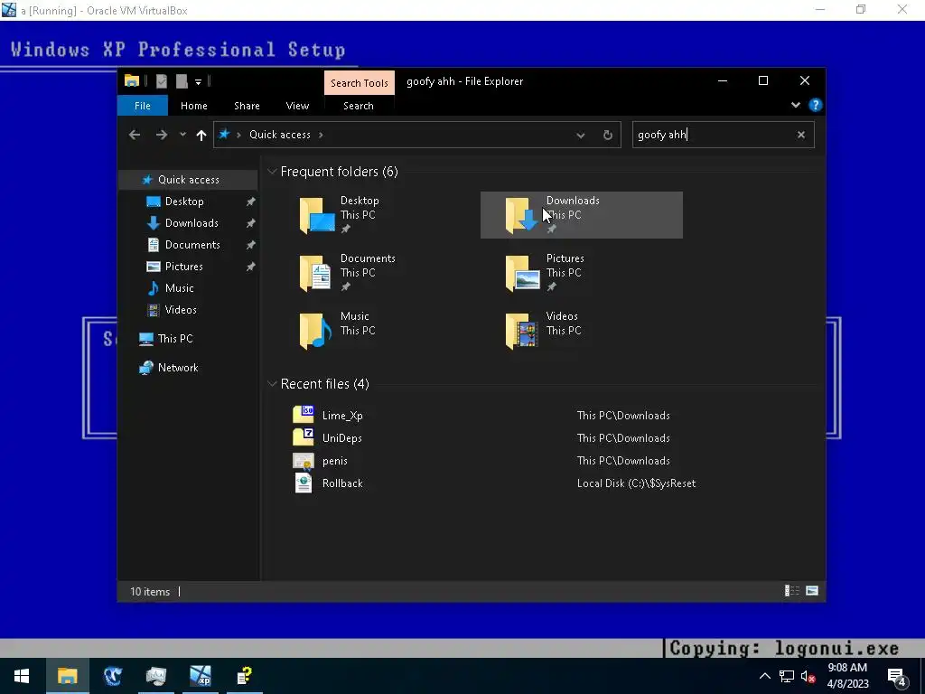The width and height of the screenshot is (925, 694).
Task: Select the Downloads frequent folder icon
Action: [521, 215]
